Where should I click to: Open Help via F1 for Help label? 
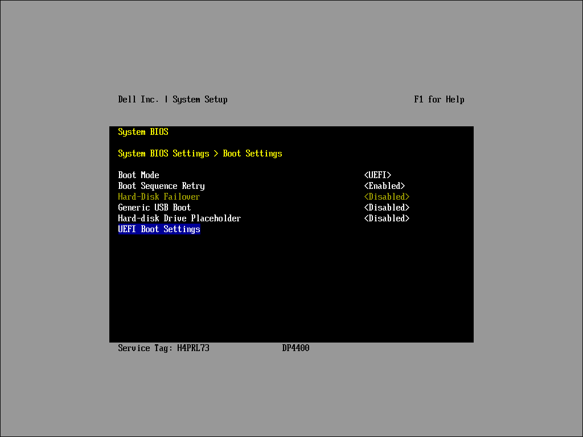[439, 99]
